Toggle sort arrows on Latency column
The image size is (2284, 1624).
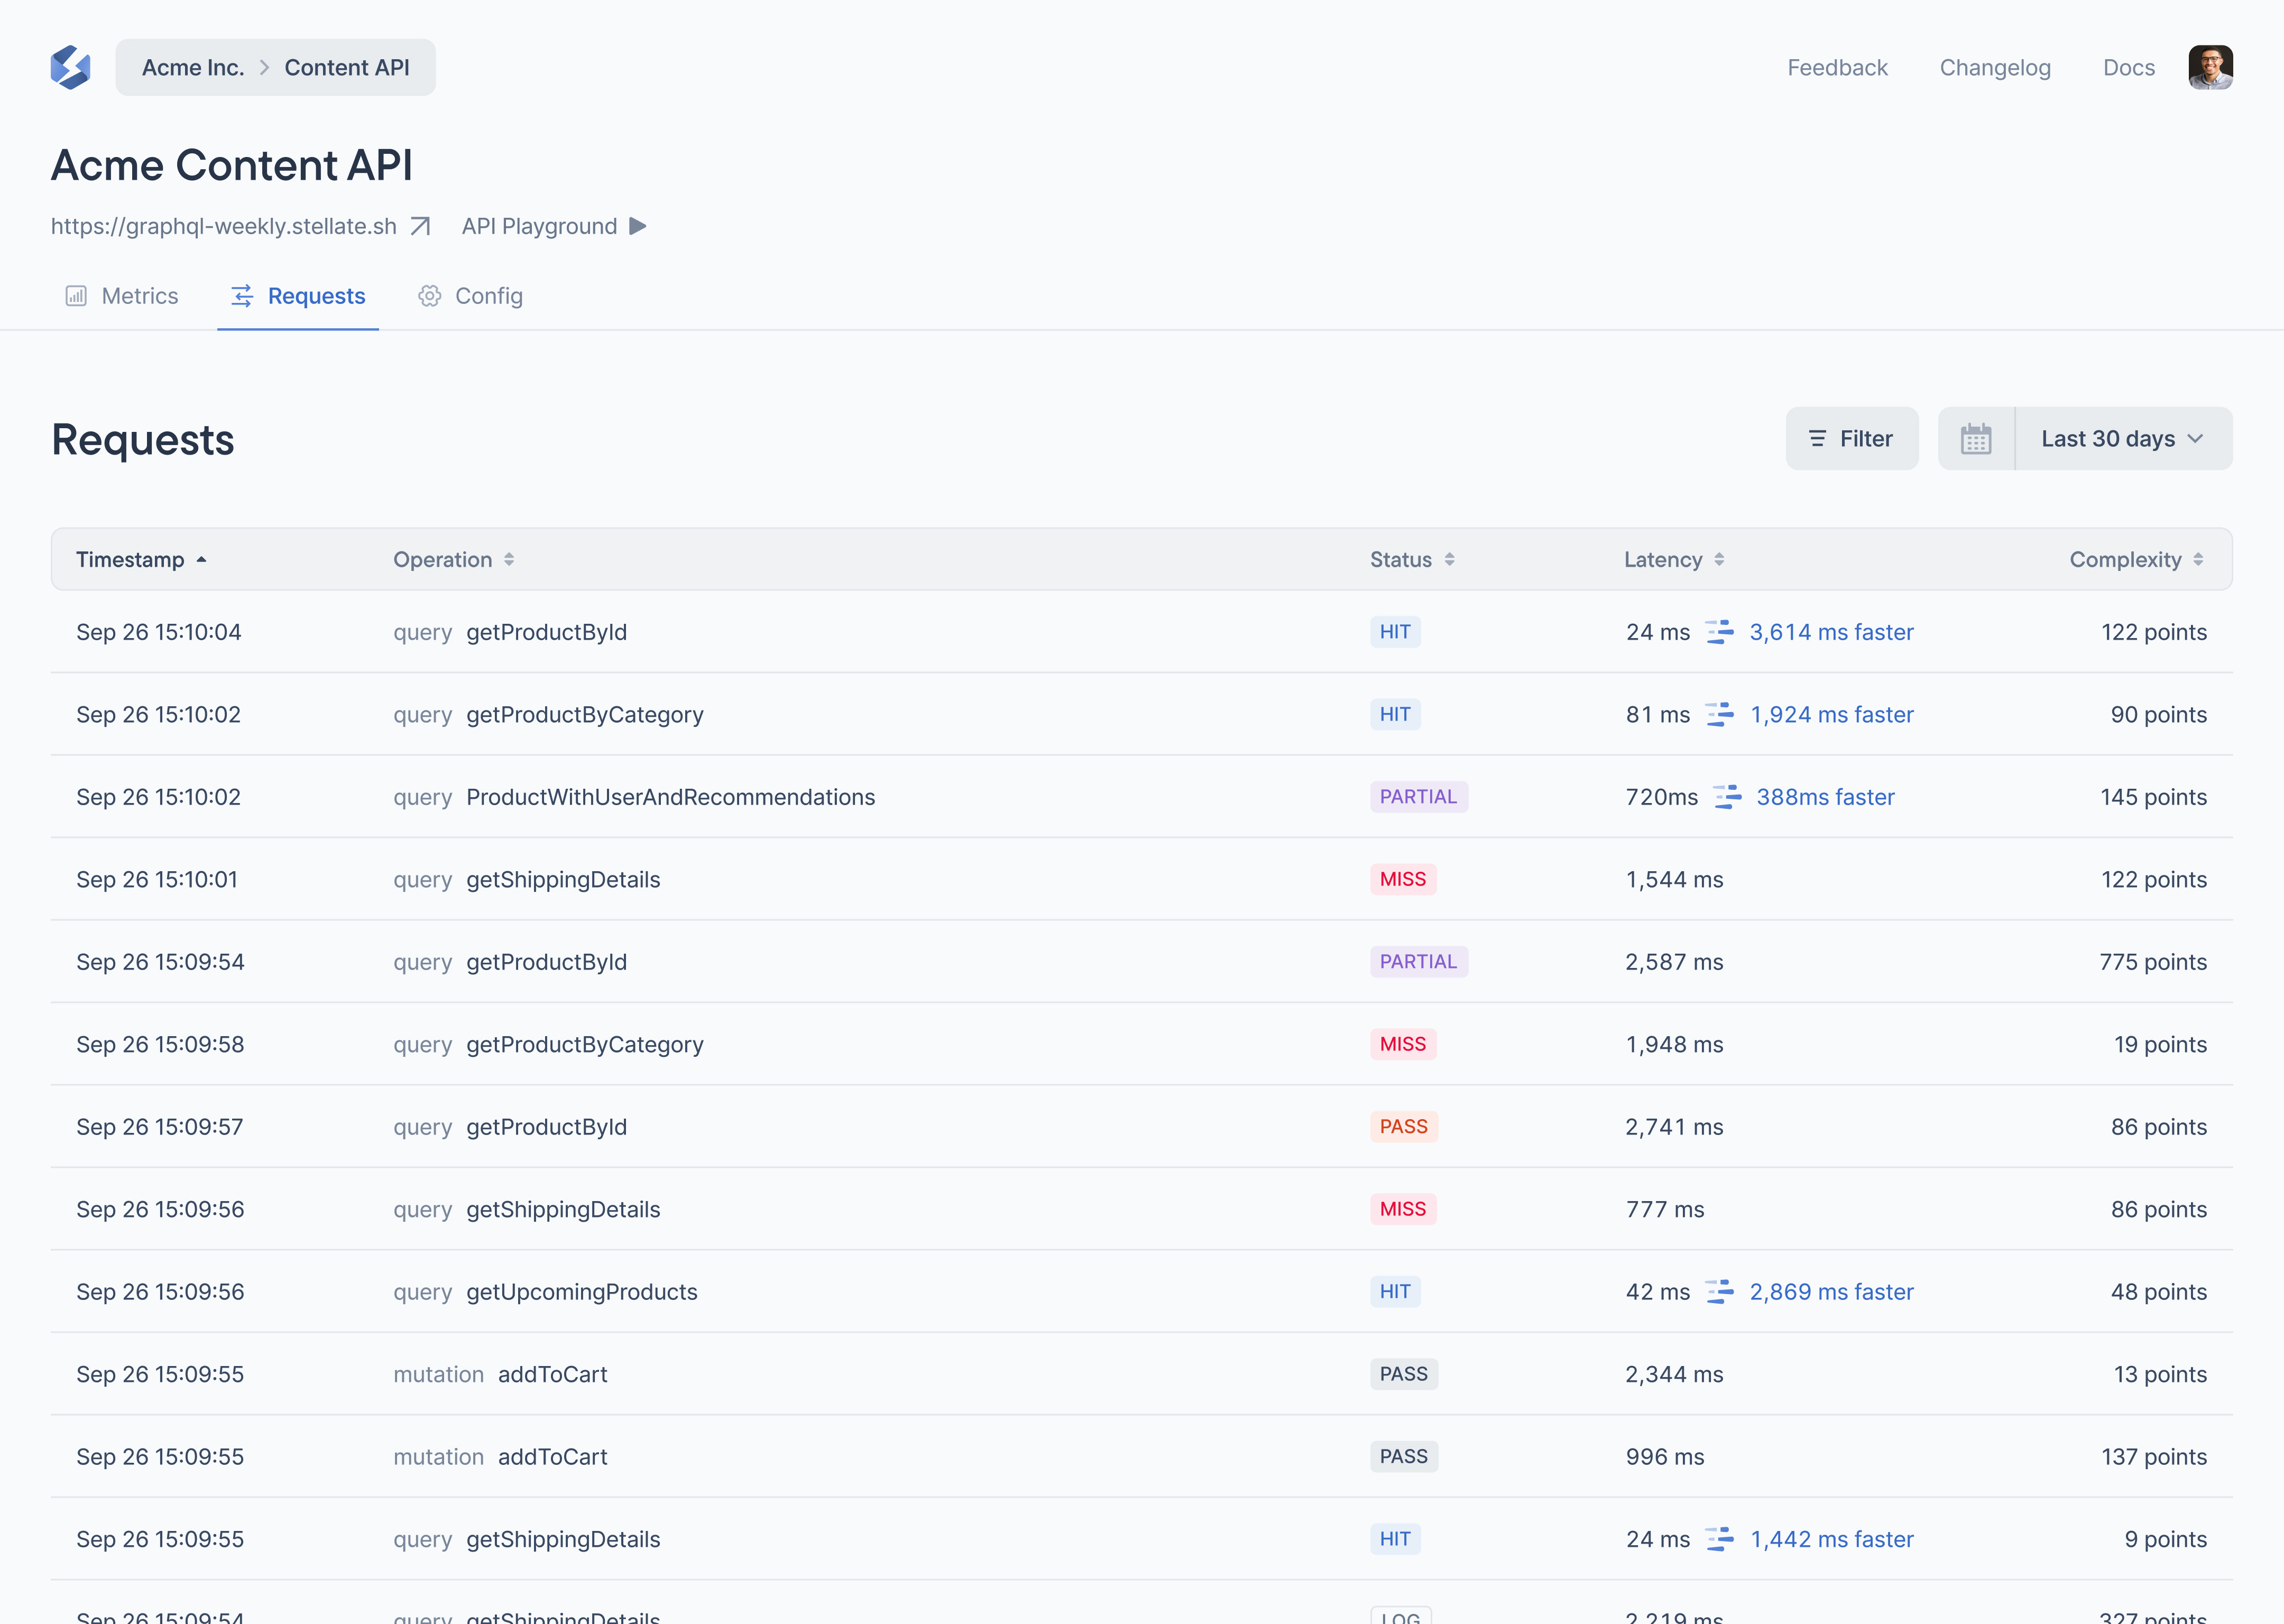coord(1719,560)
